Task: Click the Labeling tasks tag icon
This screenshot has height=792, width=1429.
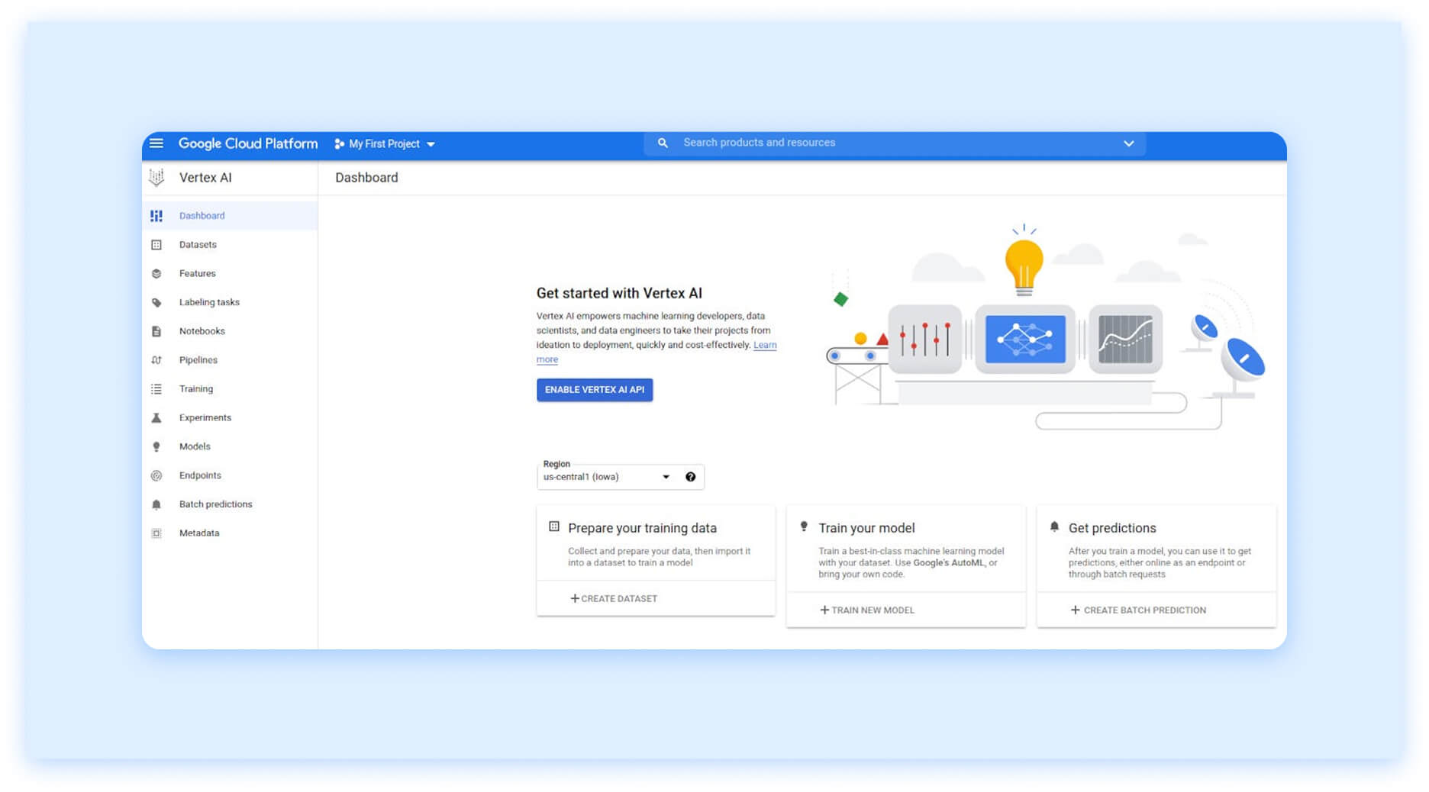Action: click(x=156, y=302)
